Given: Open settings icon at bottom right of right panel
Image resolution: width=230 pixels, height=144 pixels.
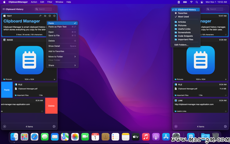Looking at the screenshot, I should click(x=225, y=126).
